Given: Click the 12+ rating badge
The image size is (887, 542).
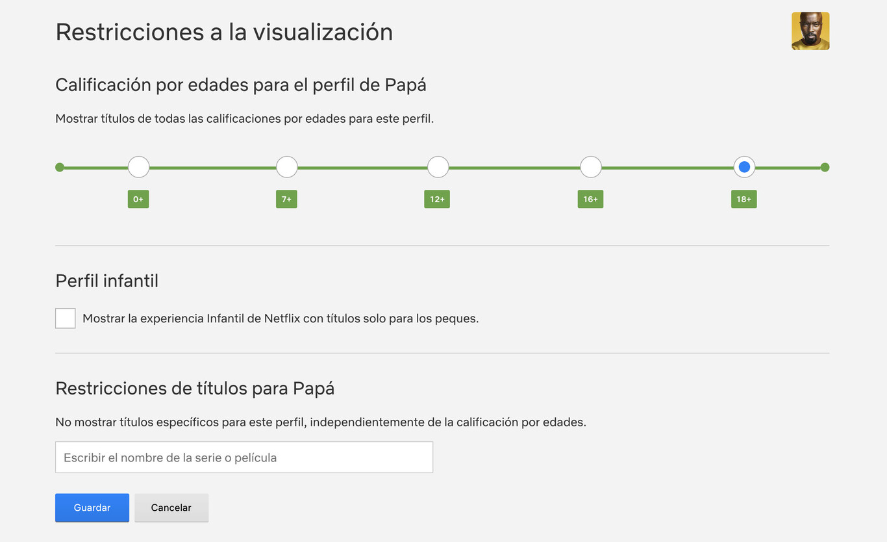Looking at the screenshot, I should (436, 199).
